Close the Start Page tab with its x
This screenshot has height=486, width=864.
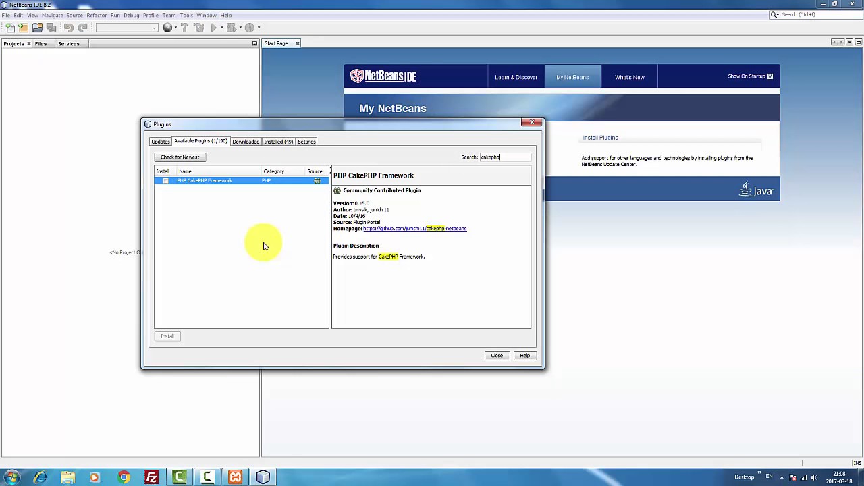pos(297,43)
